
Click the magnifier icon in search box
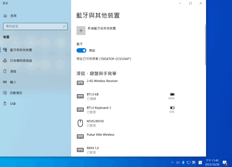coord(64,26)
